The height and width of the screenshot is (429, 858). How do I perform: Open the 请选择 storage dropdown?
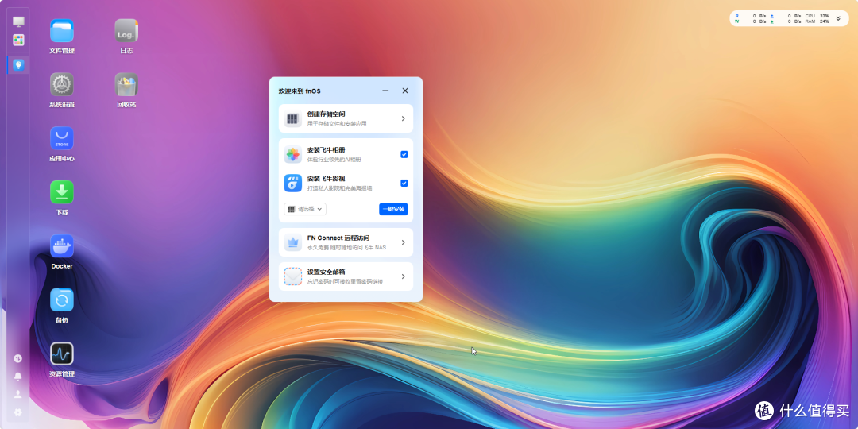[x=305, y=209]
